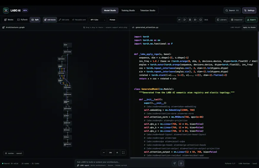This screenshot has width=259, height=168.
Task: Click the LABO agent label
Action: [x=84, y=165]
